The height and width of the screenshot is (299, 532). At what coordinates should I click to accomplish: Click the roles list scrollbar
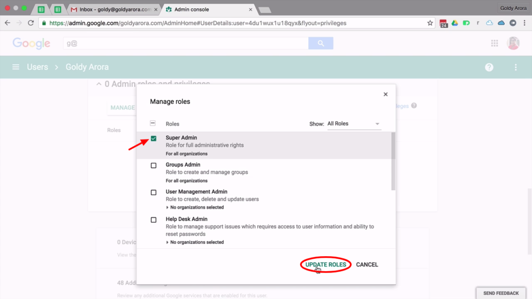point(393,161)
